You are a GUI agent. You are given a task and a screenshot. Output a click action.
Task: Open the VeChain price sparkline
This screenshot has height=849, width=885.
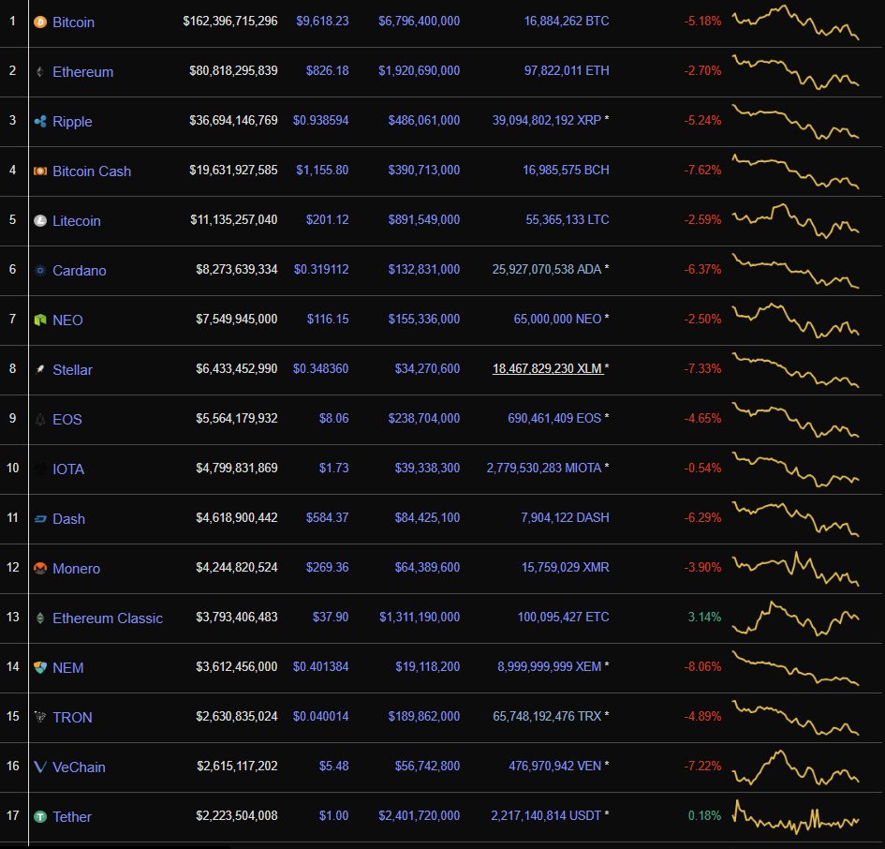[x=795, y=767]
